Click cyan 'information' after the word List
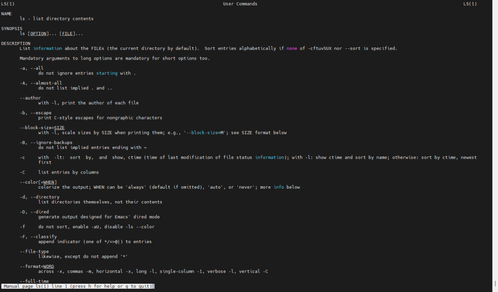This screenshot has width=498, height=292. pyautogui.click(x=47, y=48)
